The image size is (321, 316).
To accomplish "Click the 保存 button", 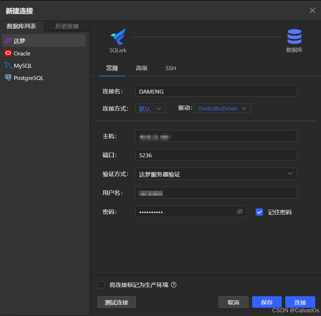I will tap(267, 302).
